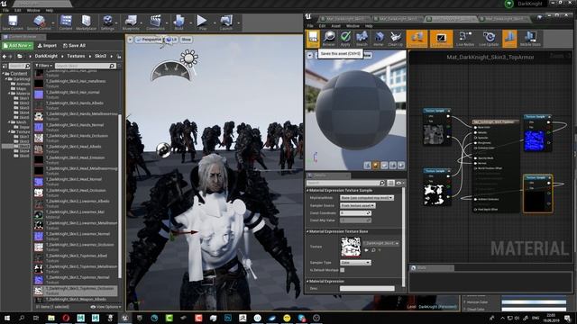
Task: Toggle the Details property matrix grid icon
Action: pos(390,183)
